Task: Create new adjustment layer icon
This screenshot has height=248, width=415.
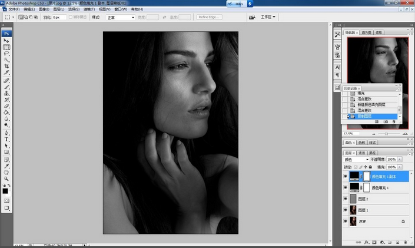Action: click(382, 243)
